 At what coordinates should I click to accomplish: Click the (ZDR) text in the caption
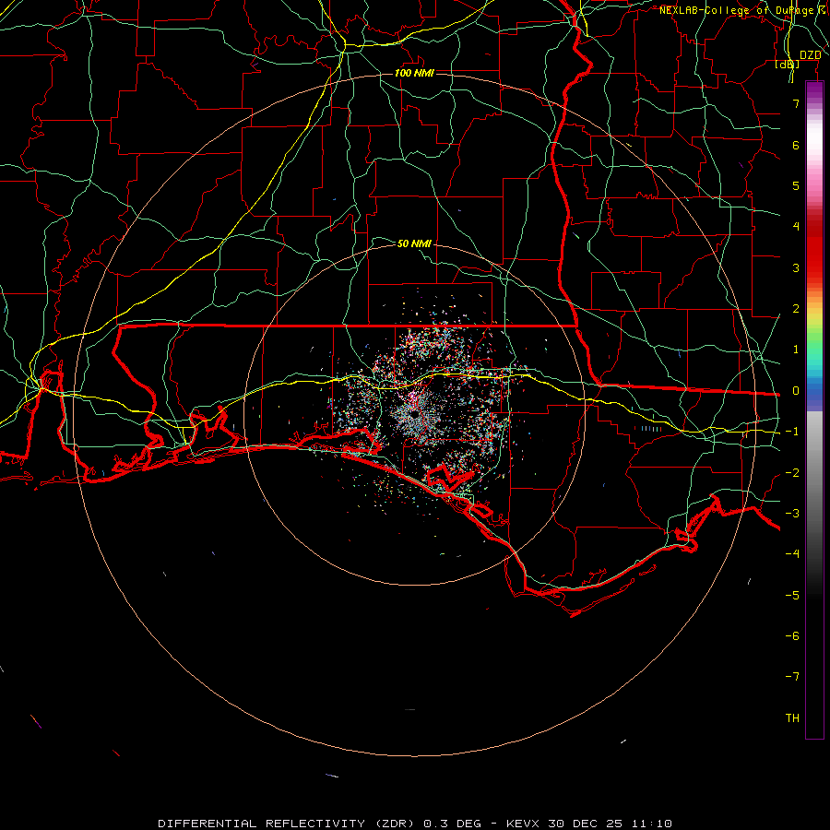pyautogui.click(x=395, y=824)
